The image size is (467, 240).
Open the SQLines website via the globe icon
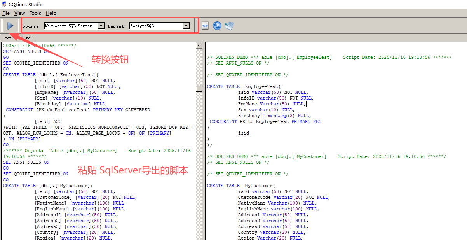click(217, 25)
